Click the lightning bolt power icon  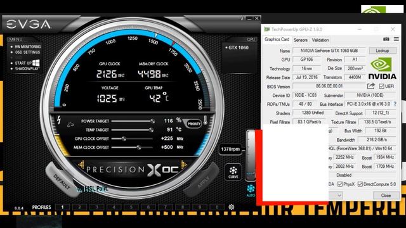click(59, 120)
